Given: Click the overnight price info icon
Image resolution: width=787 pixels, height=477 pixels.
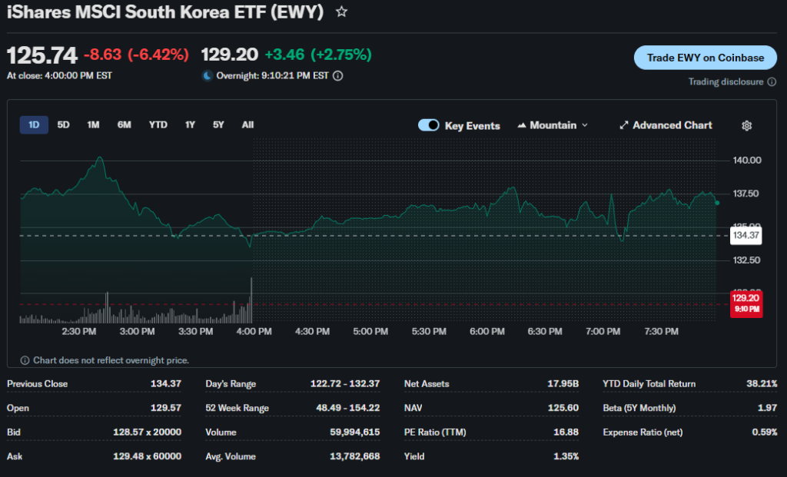Looking at the screenshot, I should pos(338,76).
